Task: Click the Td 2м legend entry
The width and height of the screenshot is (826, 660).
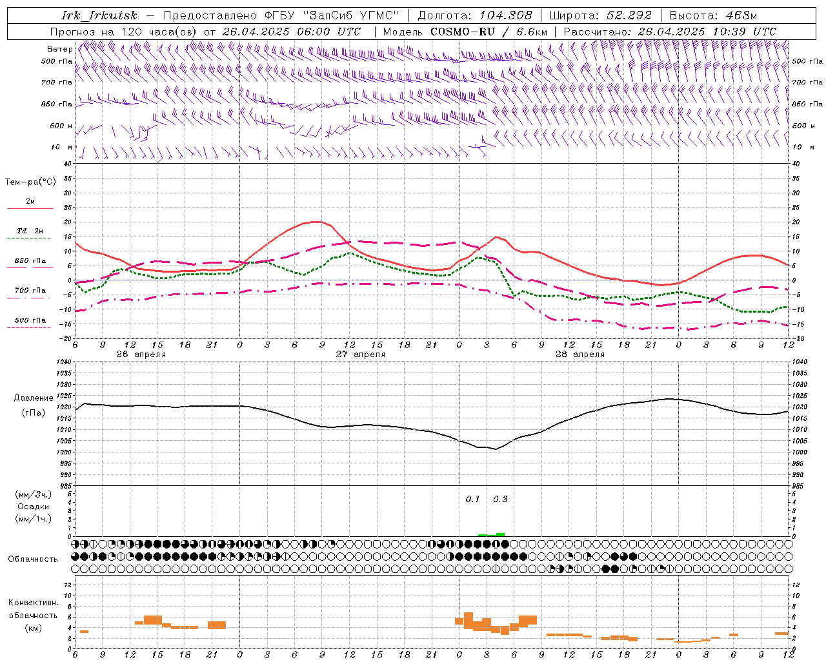Action: tap(30, 231)
